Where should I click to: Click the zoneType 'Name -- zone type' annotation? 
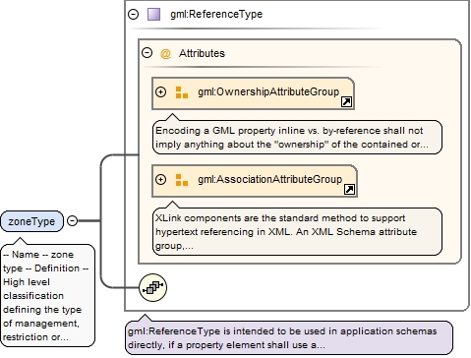pos(48,295)
